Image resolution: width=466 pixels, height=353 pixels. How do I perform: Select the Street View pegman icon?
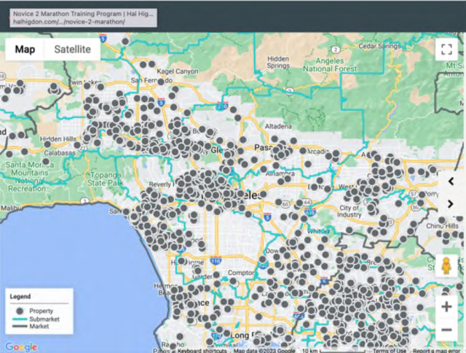pos(446,267)
